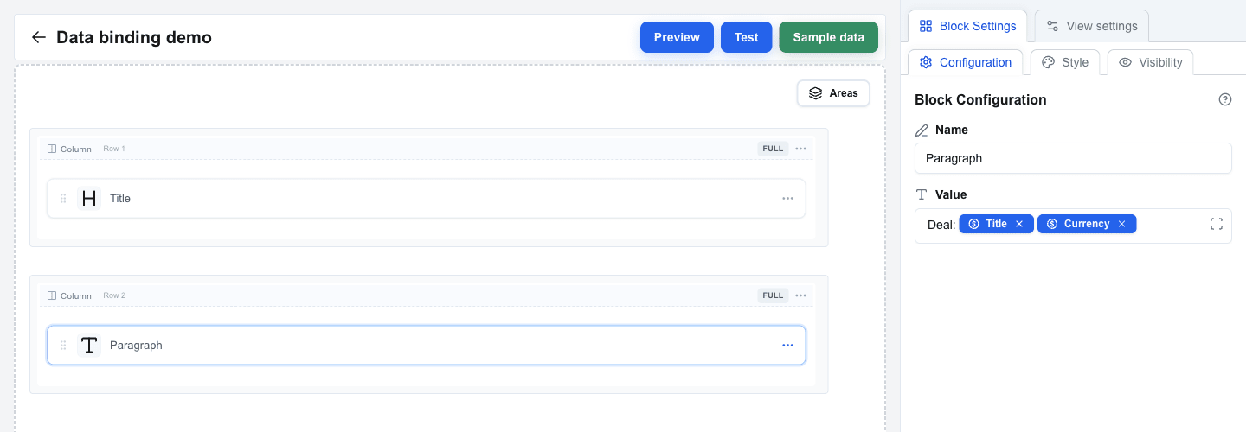Click the Configuration gear icon
This screenshot has height=432, width=1246.
[x=926, y=62]
